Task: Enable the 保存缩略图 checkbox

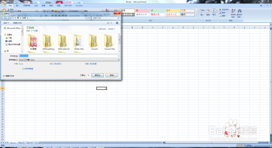Action: pos(23,69)
